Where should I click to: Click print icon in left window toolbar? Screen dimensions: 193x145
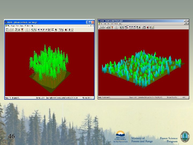click(x=16, y=30)
